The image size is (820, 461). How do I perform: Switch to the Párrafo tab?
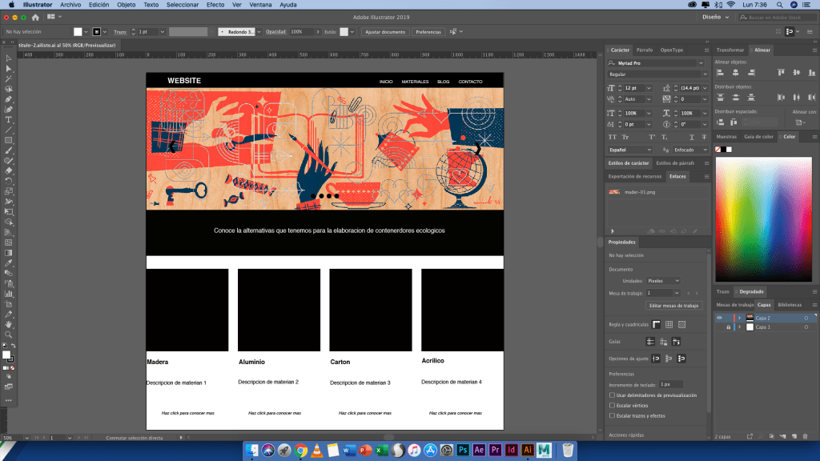point(645,50)
